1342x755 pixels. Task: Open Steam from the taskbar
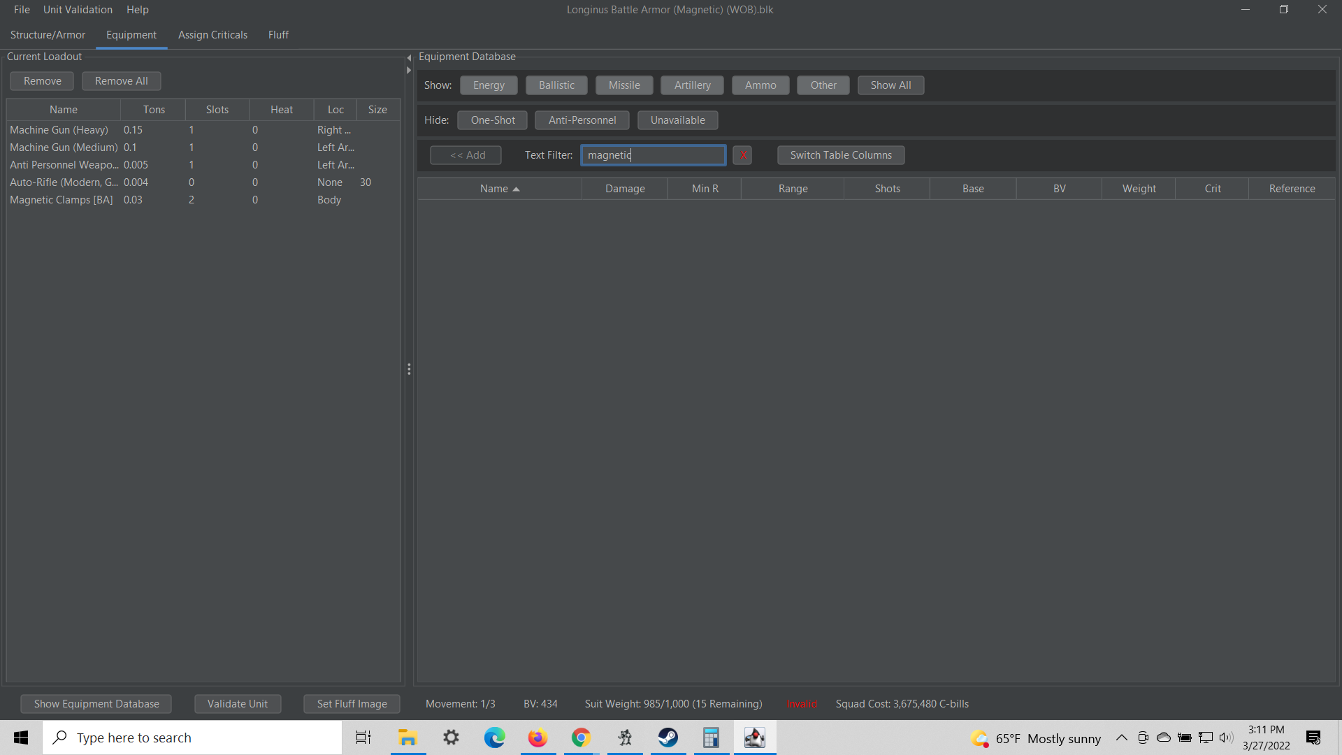point(668,738)
